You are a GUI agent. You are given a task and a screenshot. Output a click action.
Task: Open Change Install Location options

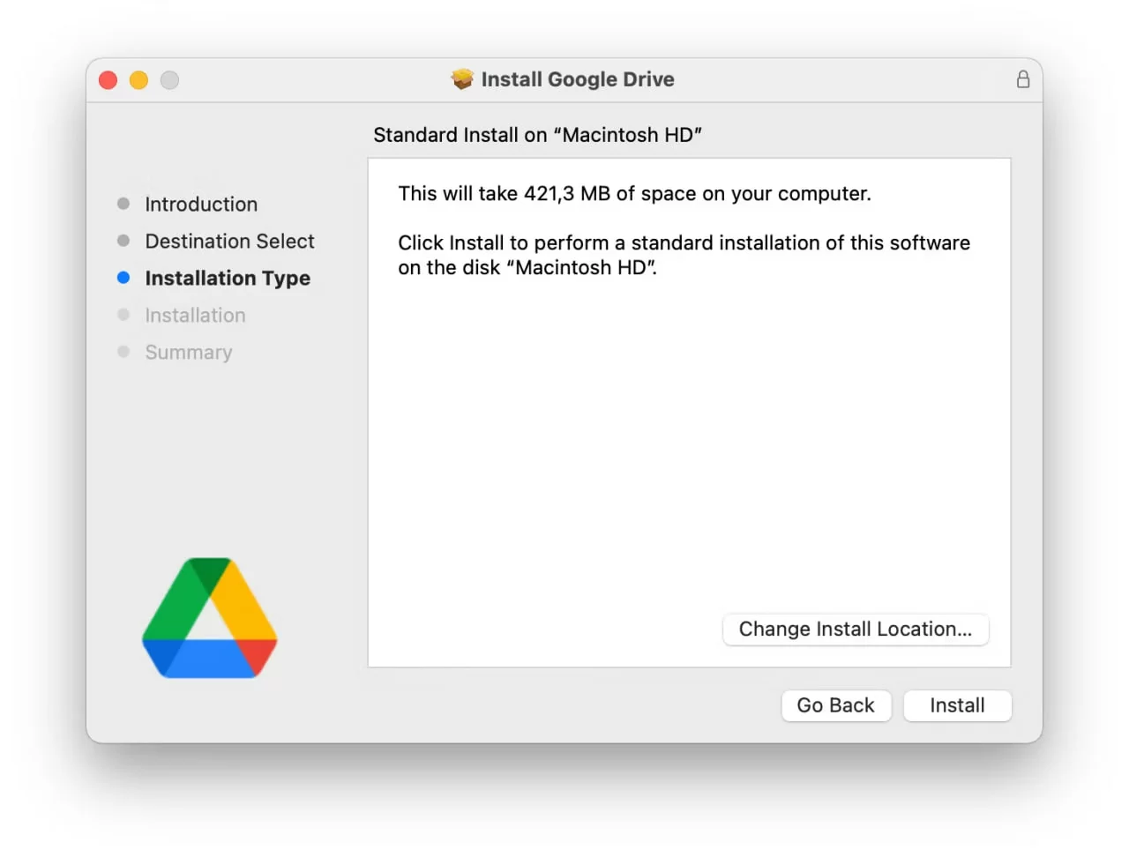tap(855, 630)
